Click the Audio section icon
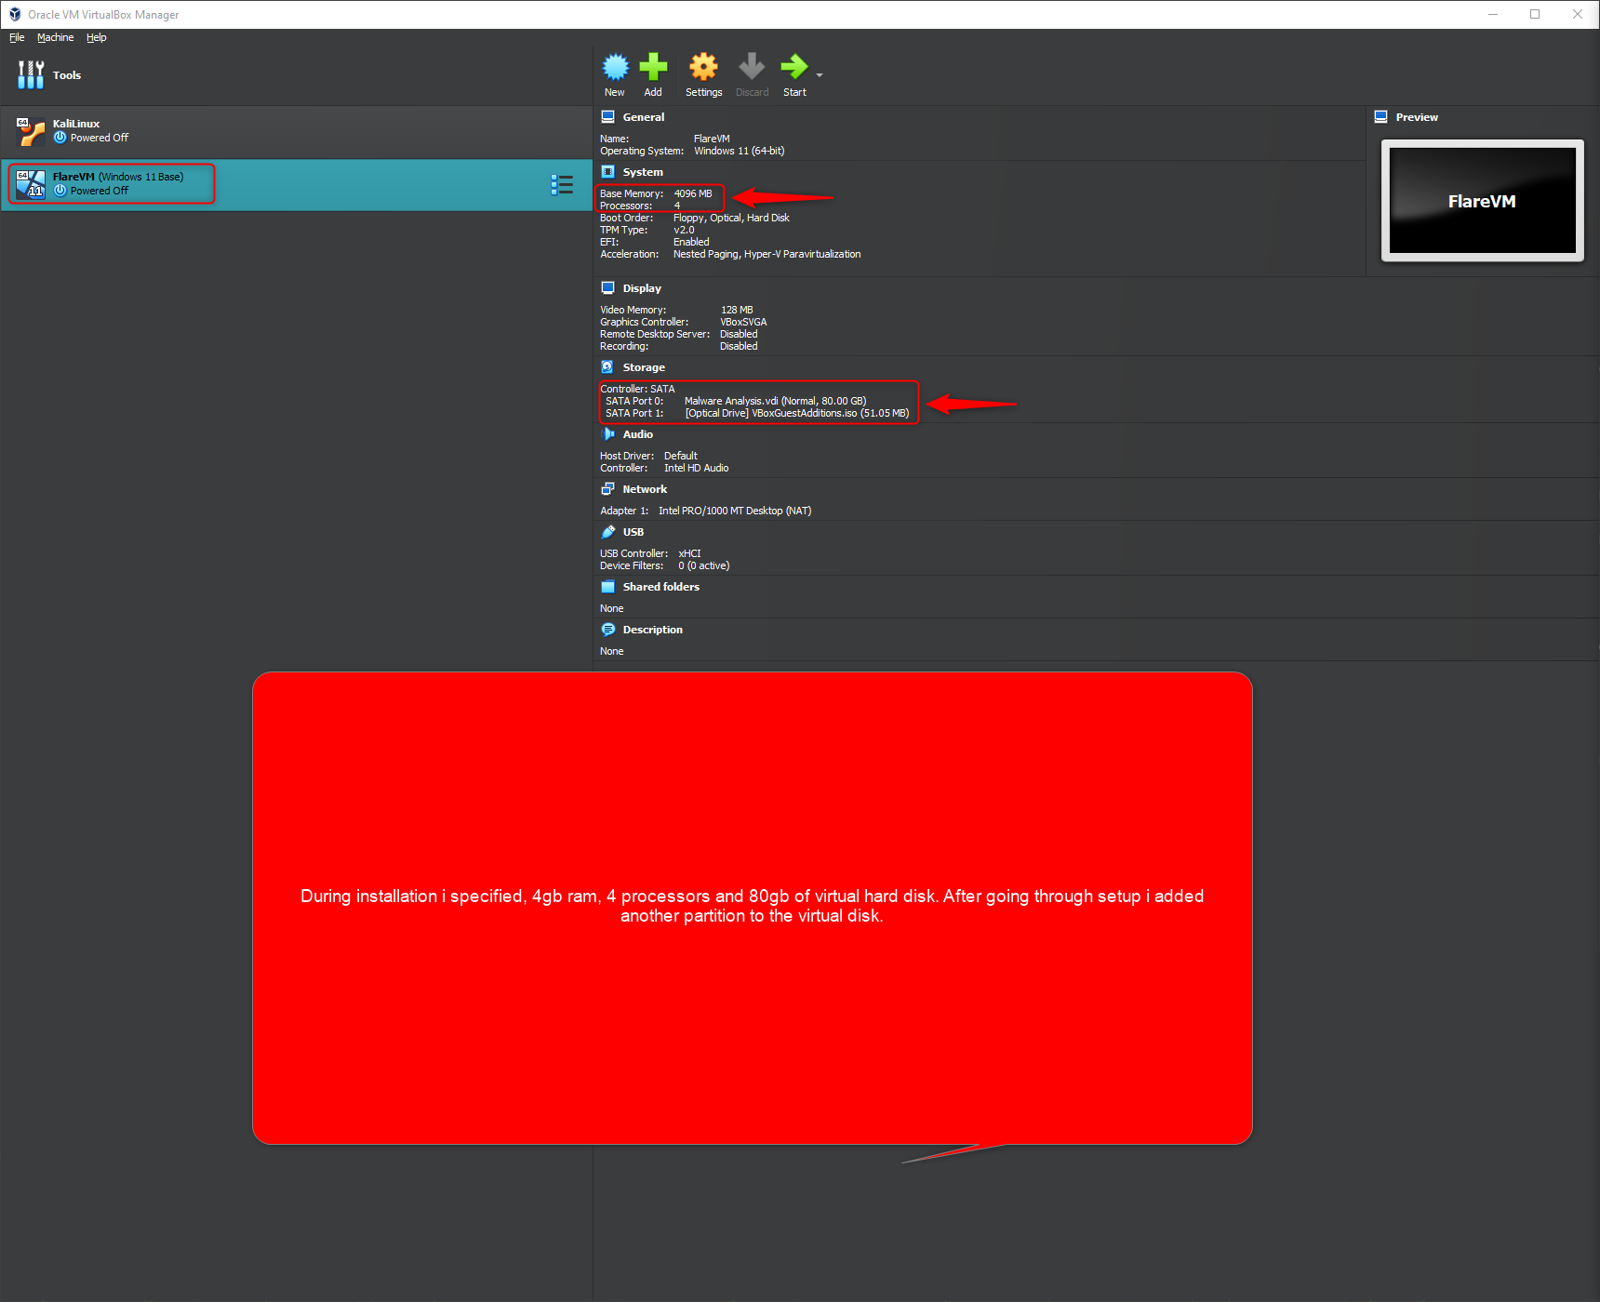 pos(608,433)
